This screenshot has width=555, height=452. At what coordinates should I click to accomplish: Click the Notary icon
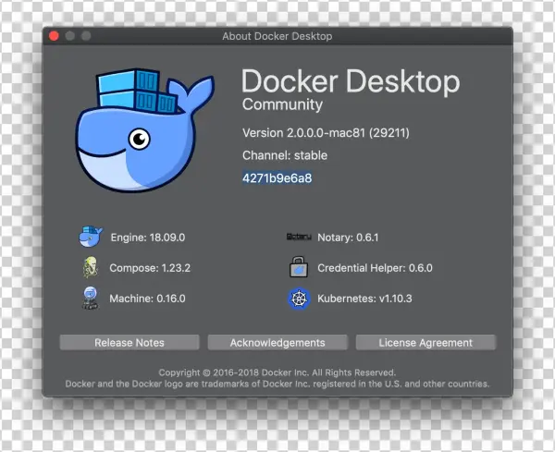(298, 238)
